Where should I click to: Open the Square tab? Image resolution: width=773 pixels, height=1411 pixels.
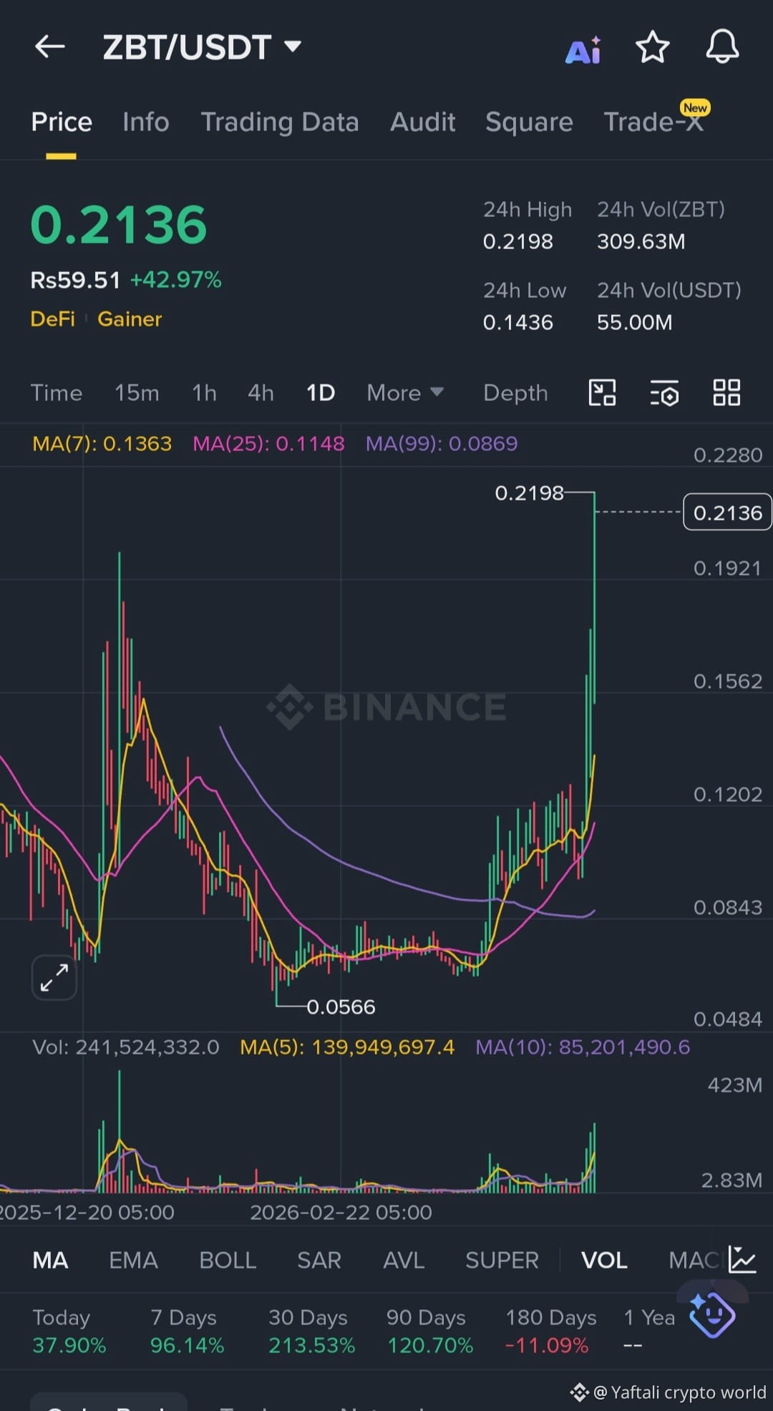tap(530, 122)
